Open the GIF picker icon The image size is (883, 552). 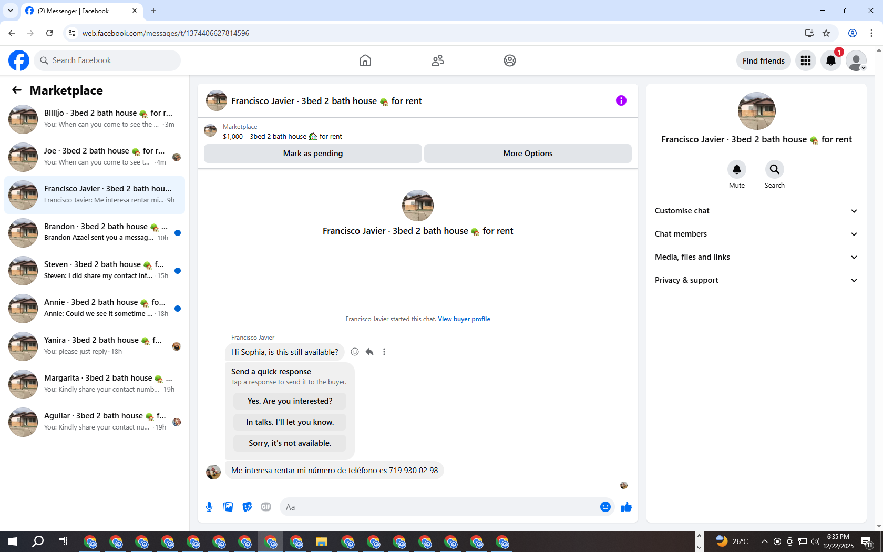[x=266, y=507]
